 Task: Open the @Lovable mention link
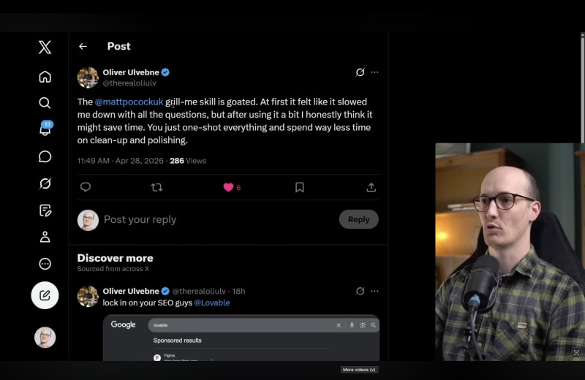point(212,303)
